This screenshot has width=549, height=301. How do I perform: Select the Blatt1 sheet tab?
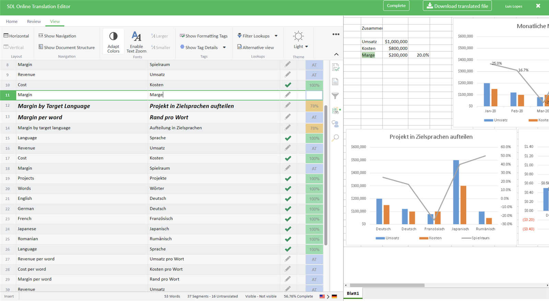(x=353, y=293)
